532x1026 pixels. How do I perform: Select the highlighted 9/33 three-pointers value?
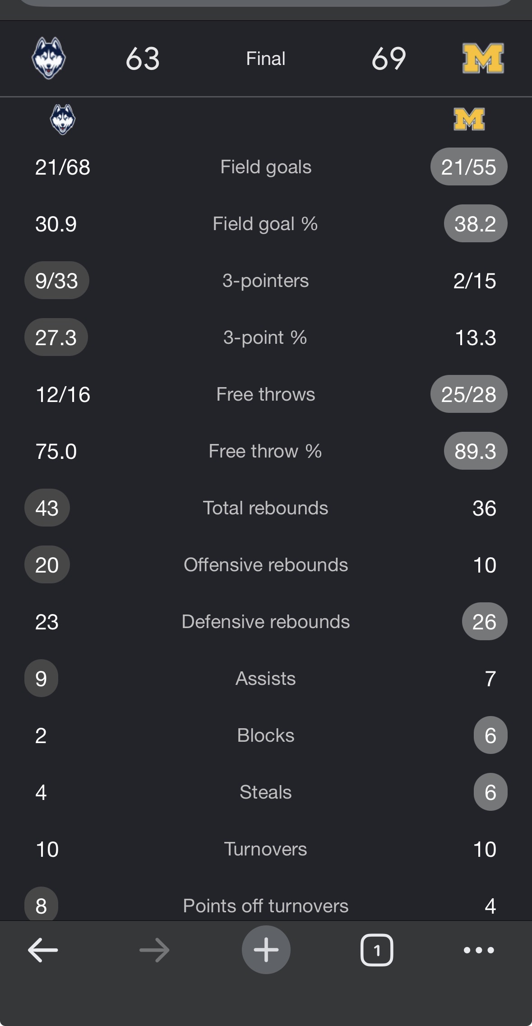pyautogui.click(x=57, y=281)
